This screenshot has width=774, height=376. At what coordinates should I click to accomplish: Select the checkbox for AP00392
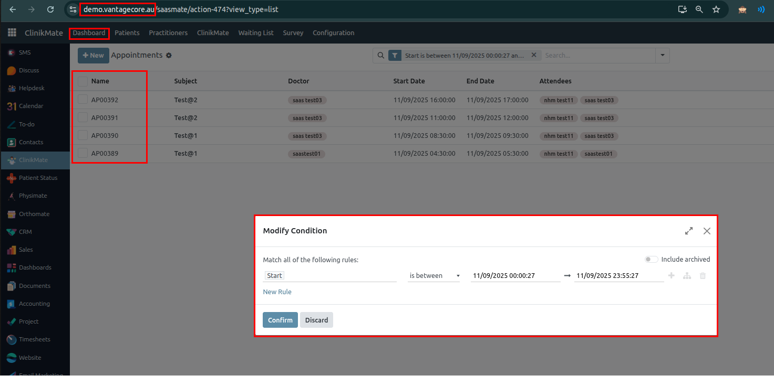tap(82, 100)
